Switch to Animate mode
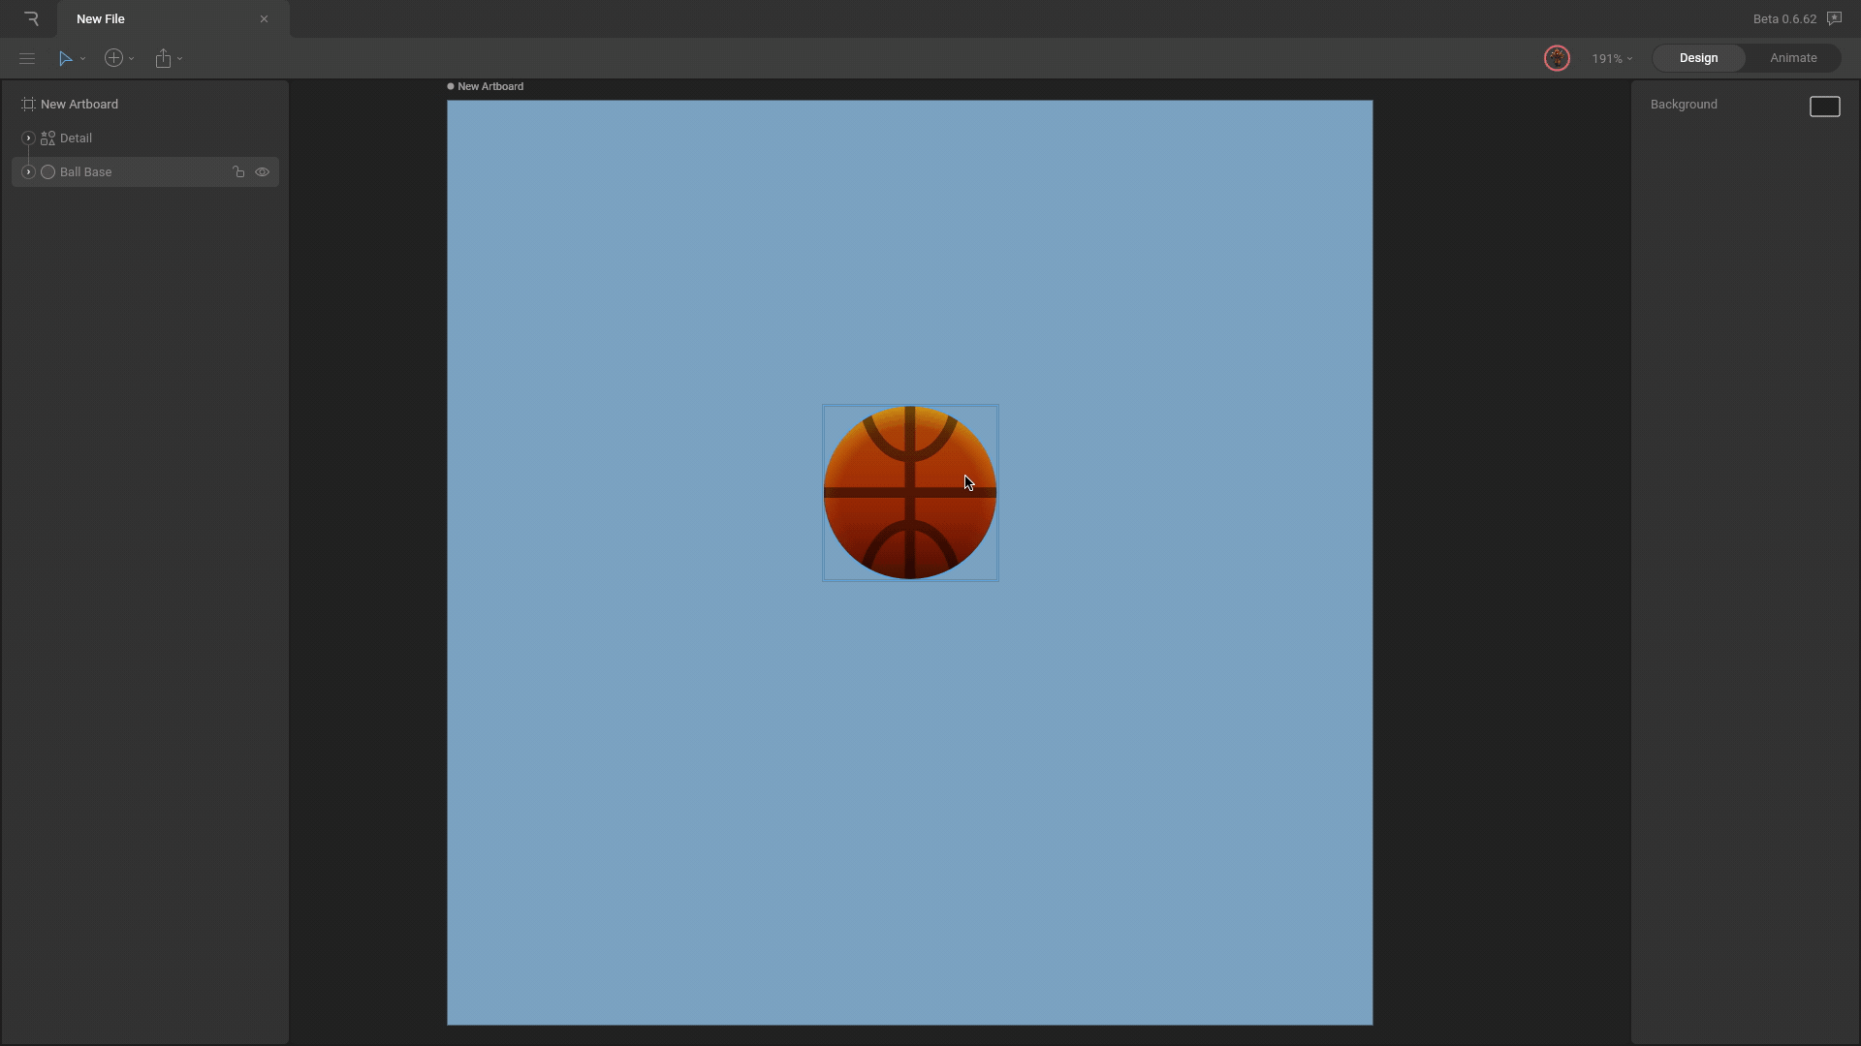 pyautogui.click(x=1793, y=58)
